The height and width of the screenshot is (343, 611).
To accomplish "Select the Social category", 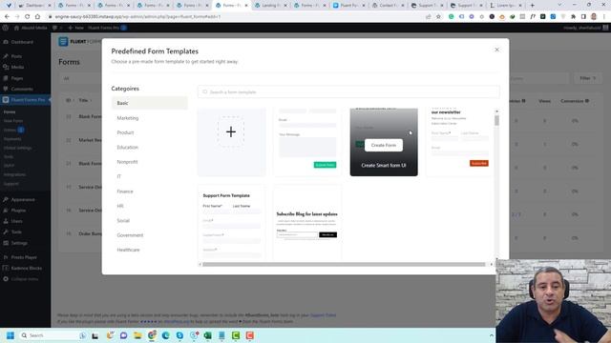I will pyautogui.click(x=123, y=220).
